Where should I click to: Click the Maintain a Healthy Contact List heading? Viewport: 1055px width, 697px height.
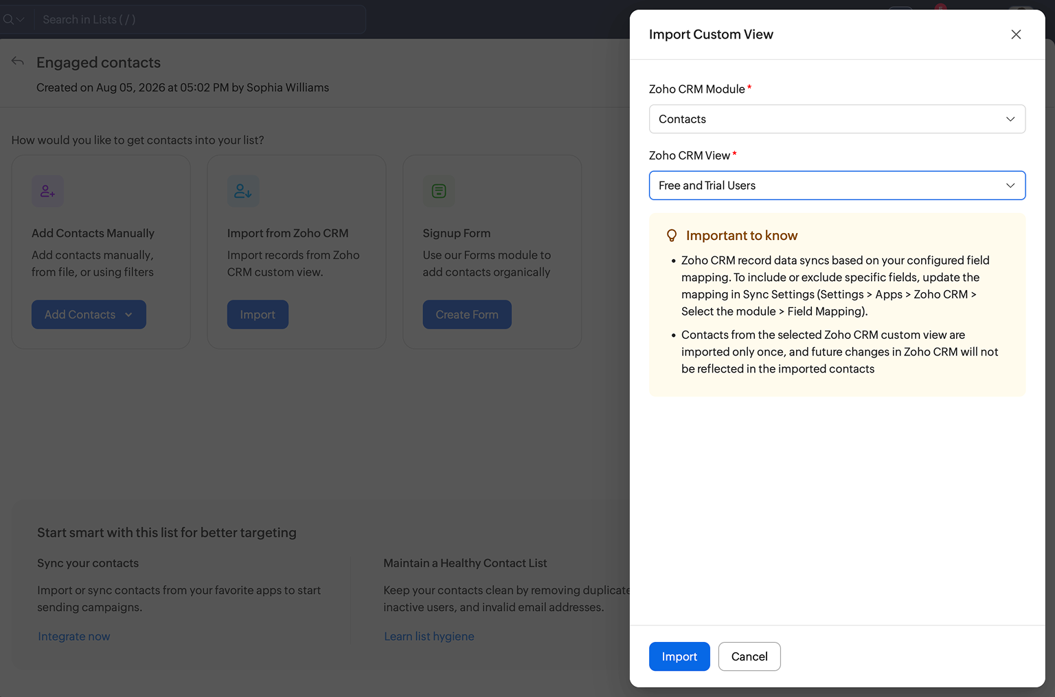coord(465,563)
